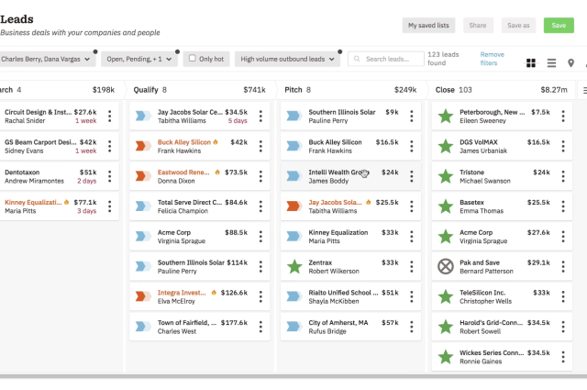The width and height of the screenshot is (587, 390).
Task: Click the $8.27m Close column total
Action: [554, 90]
